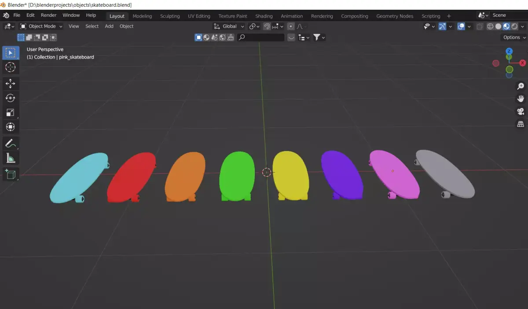Choose the Move tool
The width and height of the screenshot is (528, 309).
pos(10,84)
